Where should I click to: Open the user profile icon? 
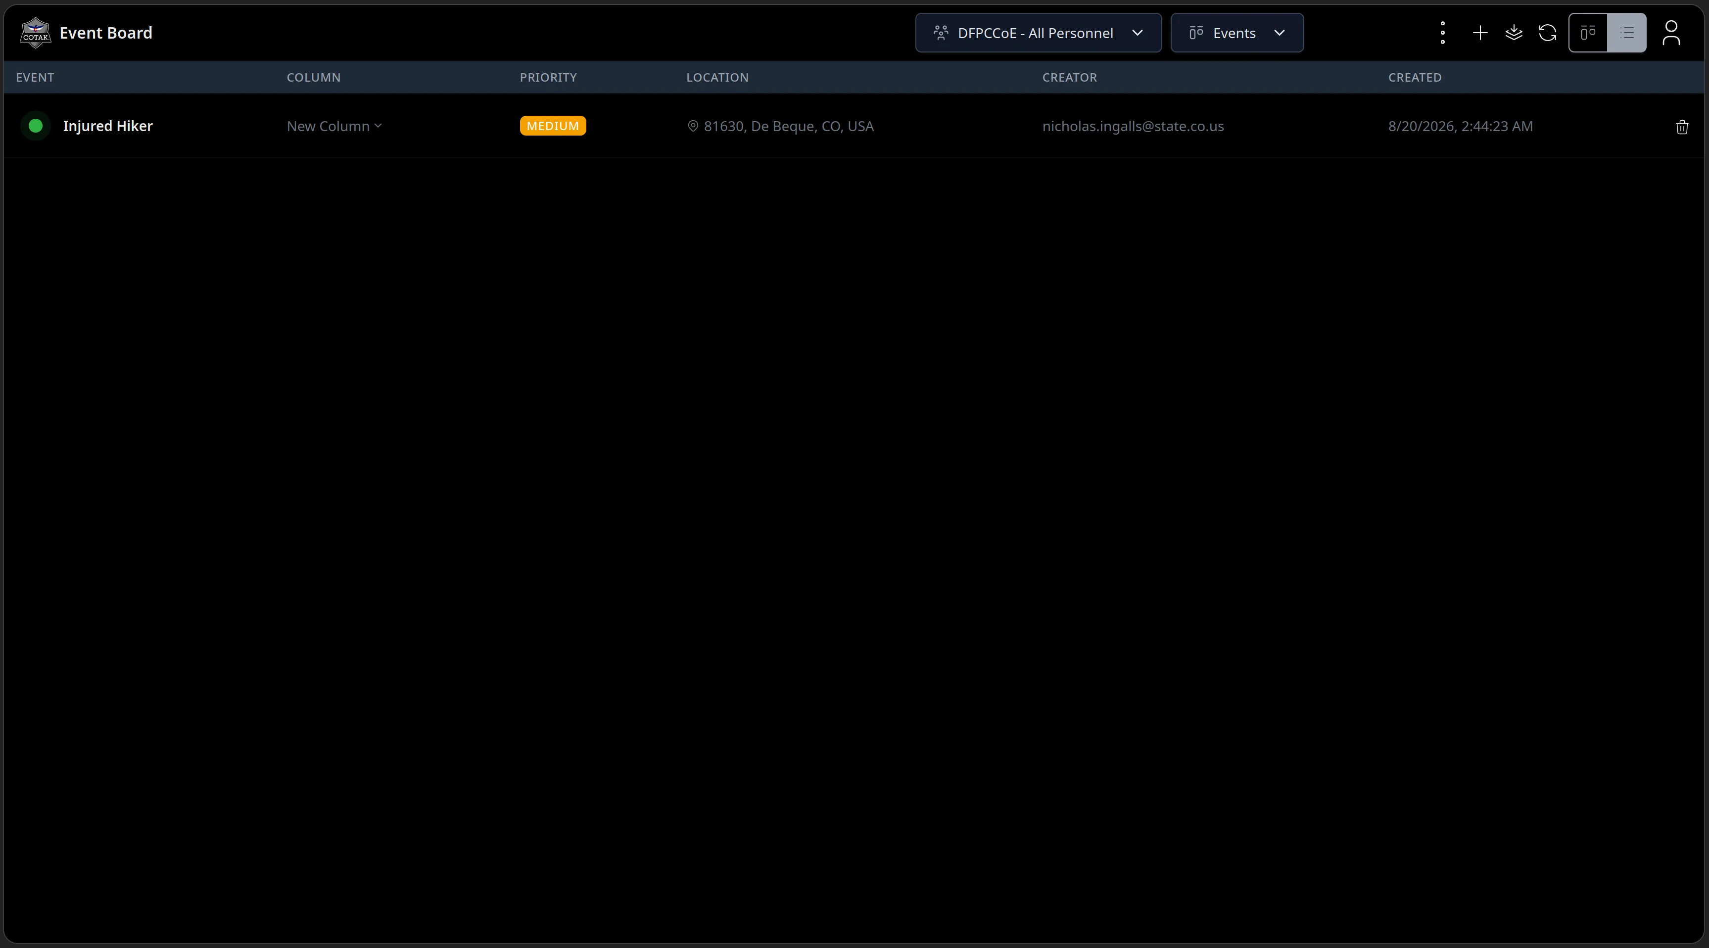point(1671,33)
